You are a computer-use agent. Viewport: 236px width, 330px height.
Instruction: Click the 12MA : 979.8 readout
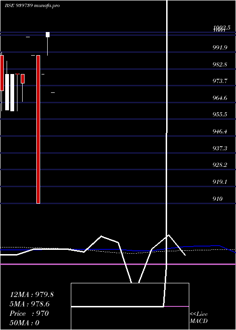32,295
